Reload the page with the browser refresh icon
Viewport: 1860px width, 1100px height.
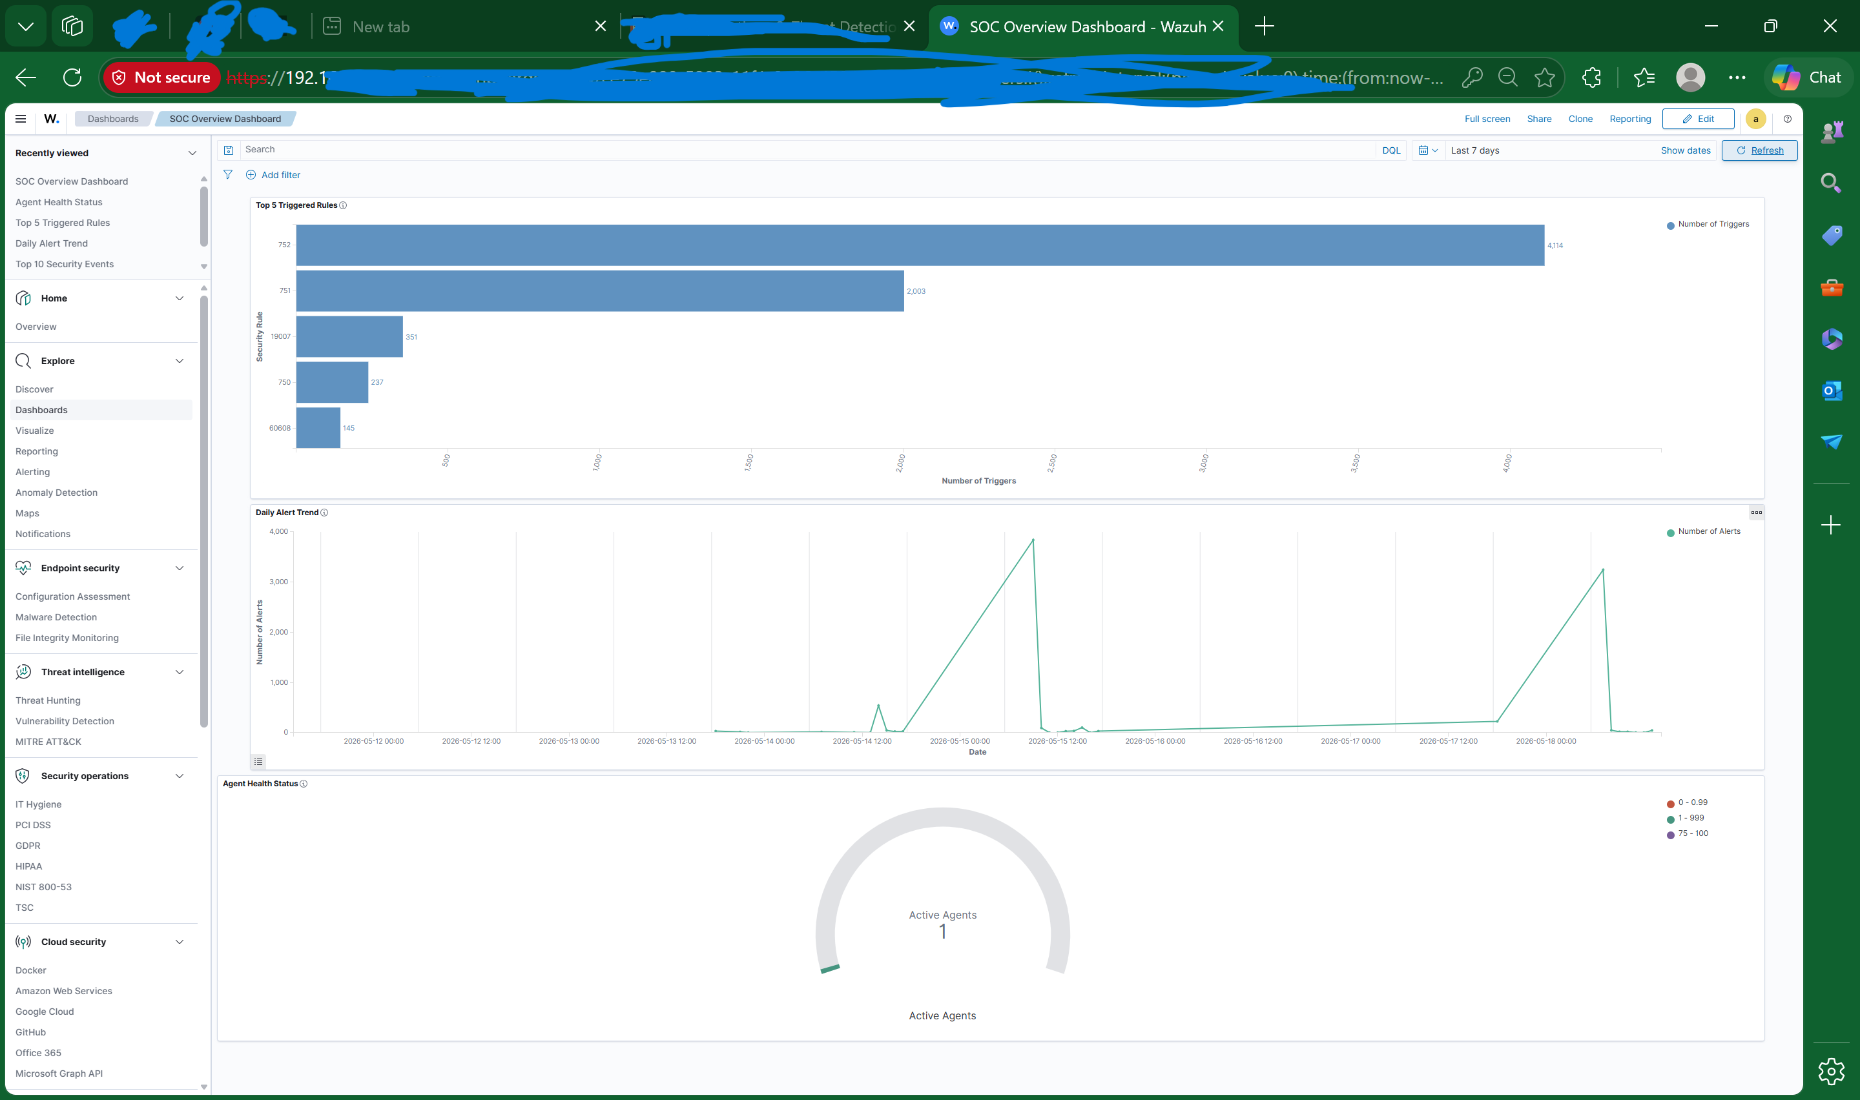click(72, 77)
